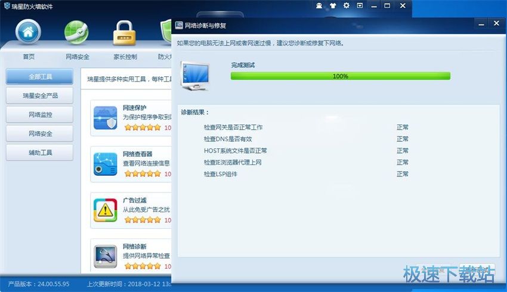Click the 网速保护 star rating
Viewport: 507px width, 292px height.
click(x=143, y=128)
